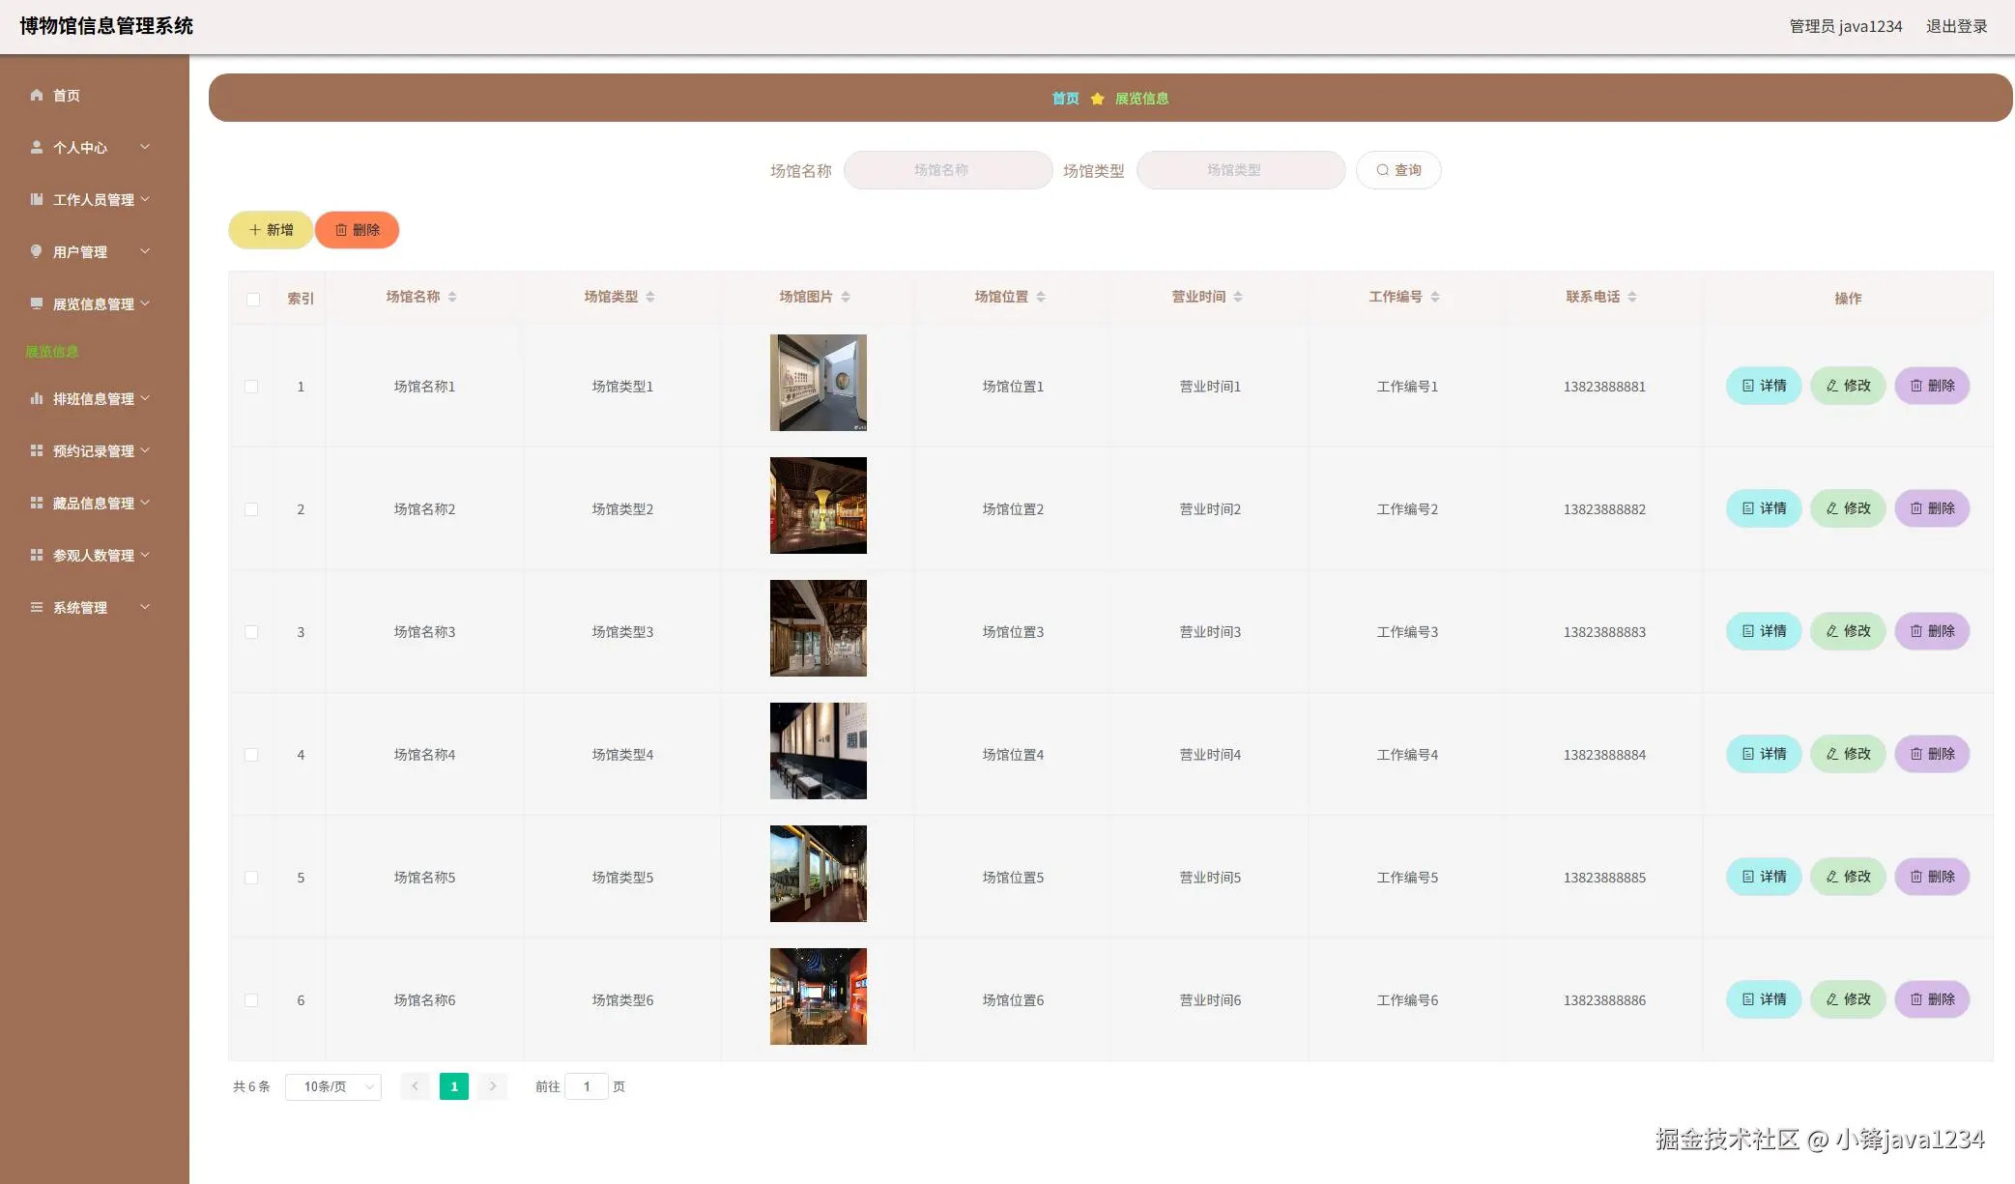This screenshot has height=1184, width=2015.
Task: Select 展览信息 submenu item in sidebar
Action: (x=52, y=352)
